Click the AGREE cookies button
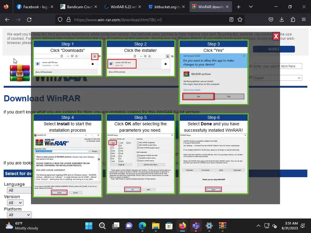Screen dimensions: 311x233 coord(274,49)
